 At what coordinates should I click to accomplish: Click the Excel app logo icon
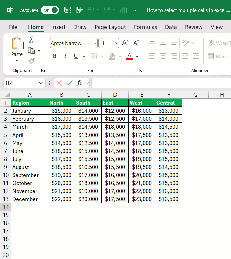point(10,10)
